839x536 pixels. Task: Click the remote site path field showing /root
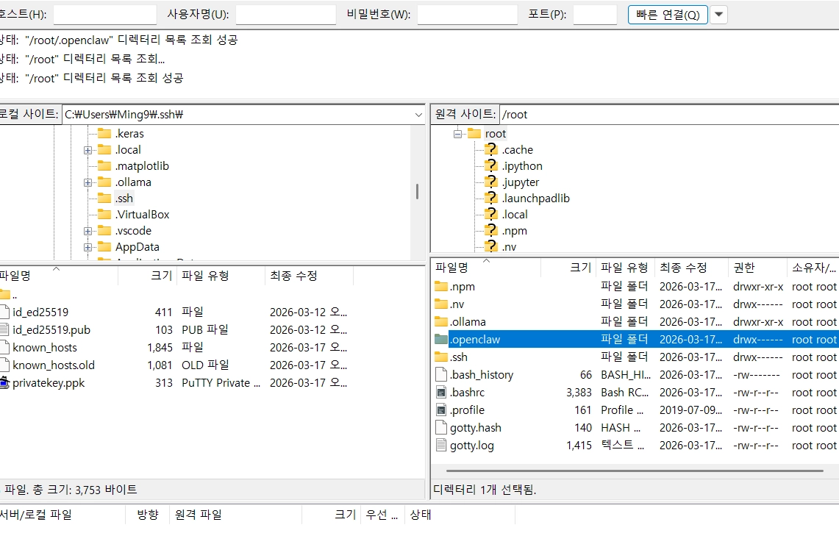[x=669, y=115]
